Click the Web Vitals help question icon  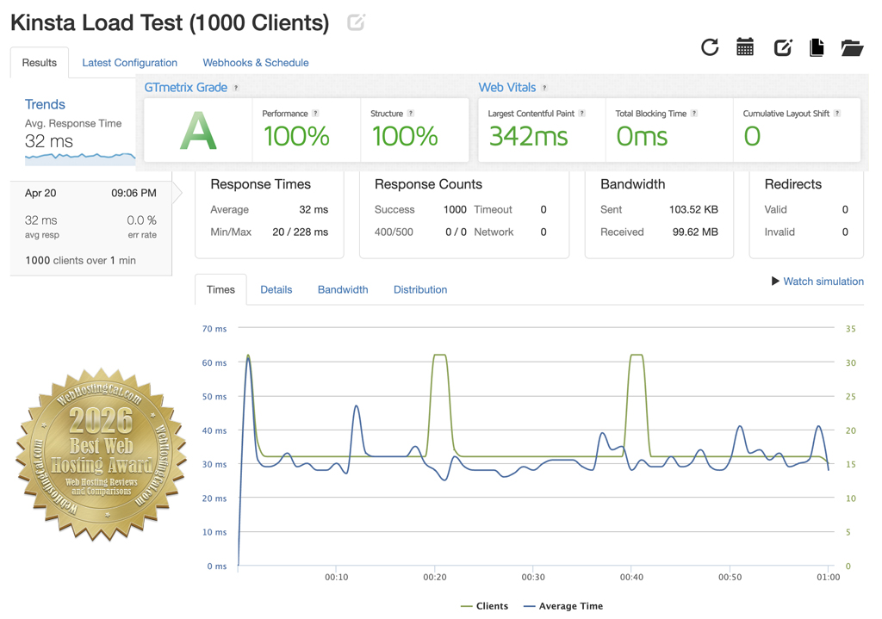click(544, 88)
